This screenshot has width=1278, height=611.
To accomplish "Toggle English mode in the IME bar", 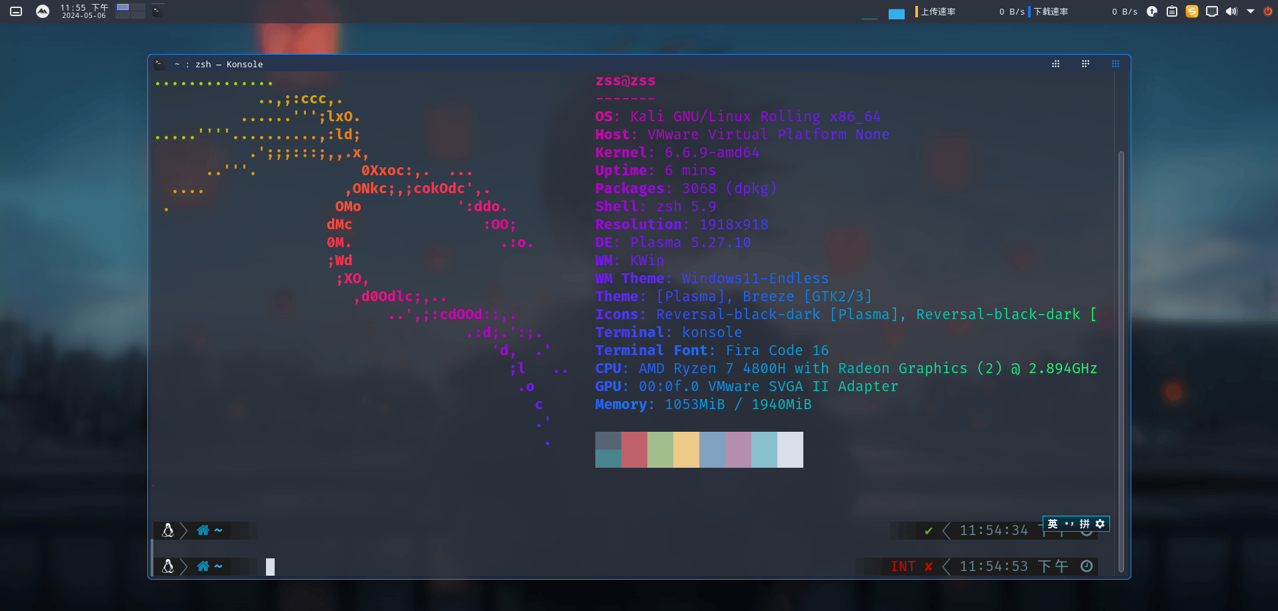I will pos(1053,524).
